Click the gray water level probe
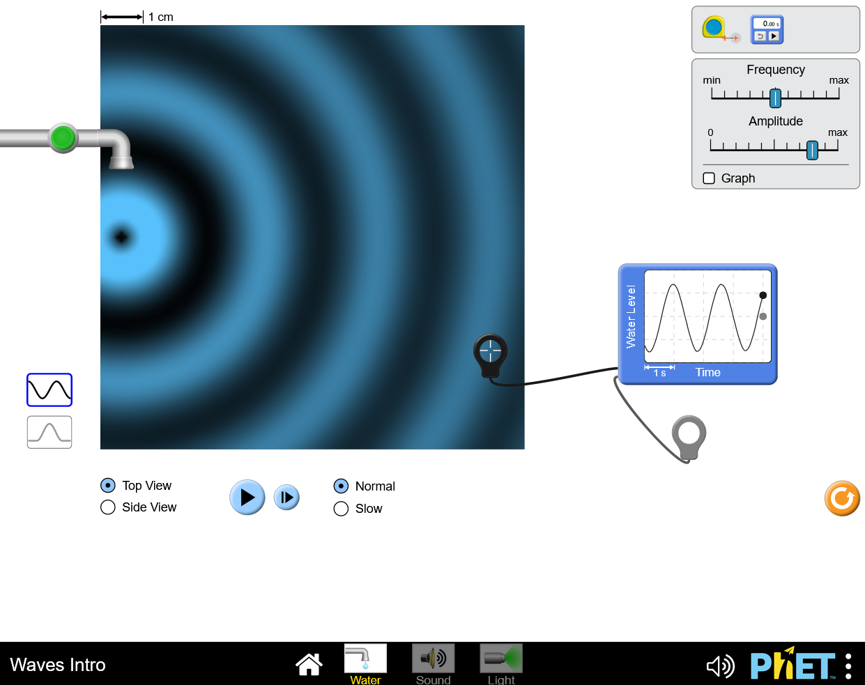The width and height of the screenshot is (865, 685). 689,434
